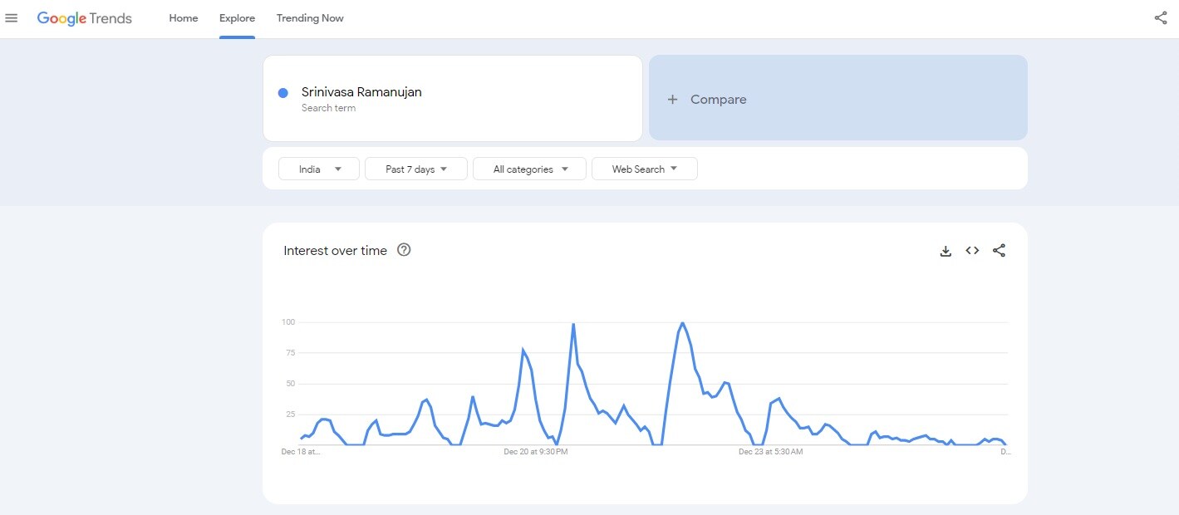Share the page using the top-right share icon

pyautogui.click(x=1161, y=18)
